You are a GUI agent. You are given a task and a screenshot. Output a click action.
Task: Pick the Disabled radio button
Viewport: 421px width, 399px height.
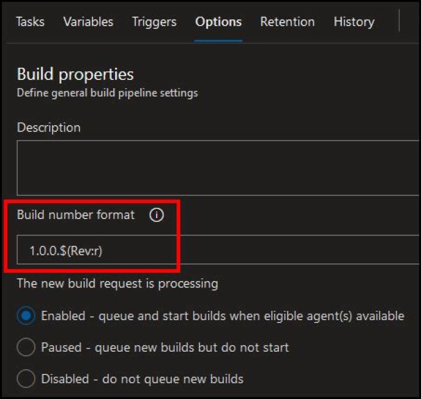pos(26,379)
